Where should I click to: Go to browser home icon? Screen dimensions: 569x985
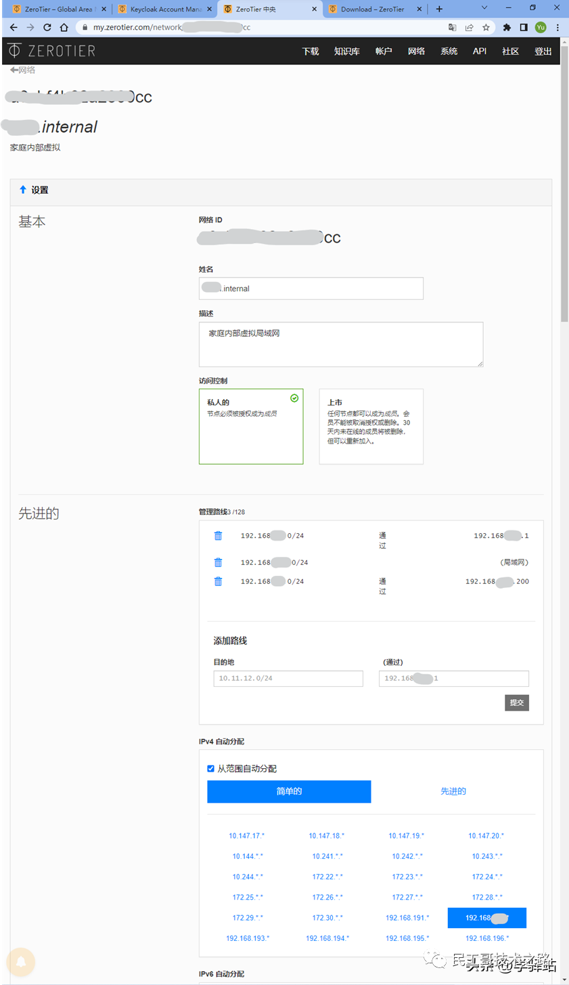(x=64, y=28)
